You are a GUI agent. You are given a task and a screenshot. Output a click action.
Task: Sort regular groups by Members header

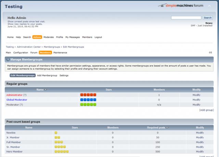(159, 90)
